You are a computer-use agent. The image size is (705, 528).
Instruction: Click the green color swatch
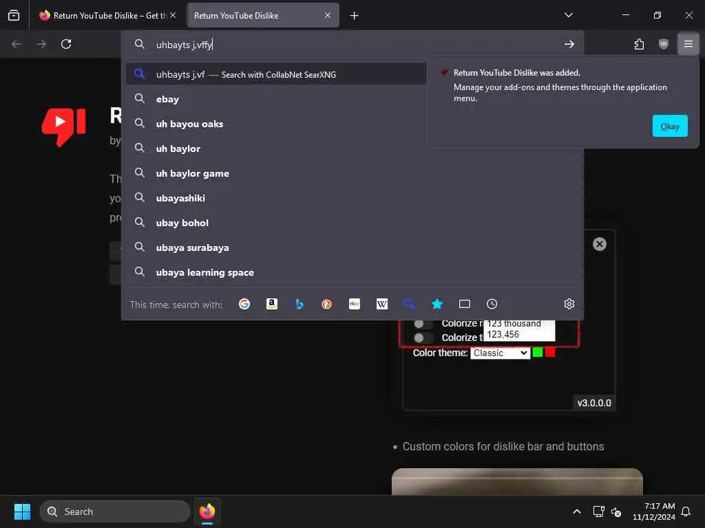tap(537, 353)
